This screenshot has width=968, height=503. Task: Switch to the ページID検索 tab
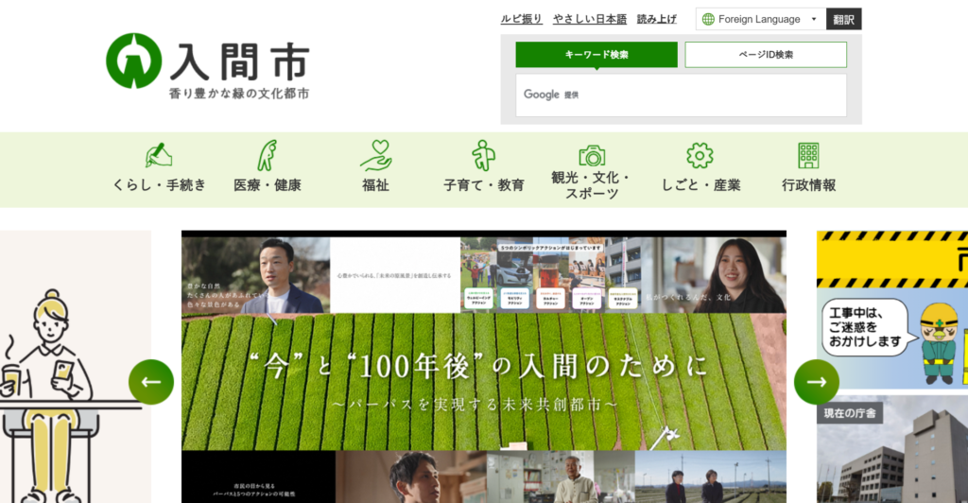coord(766,55)
